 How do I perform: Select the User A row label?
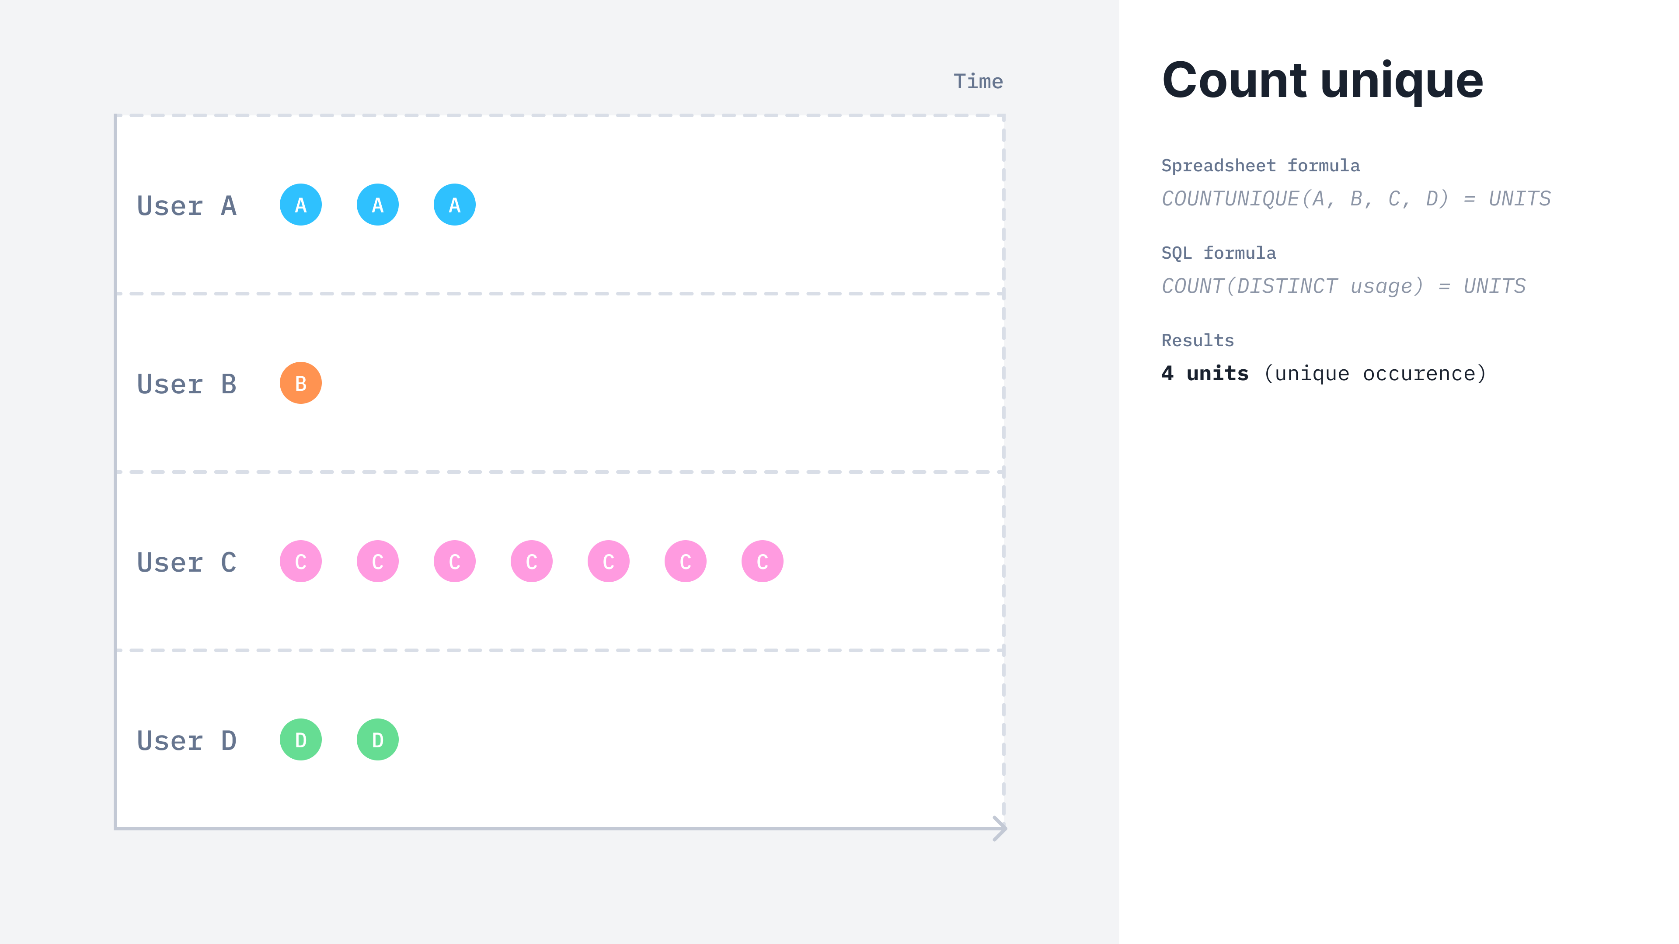point(186,206)
